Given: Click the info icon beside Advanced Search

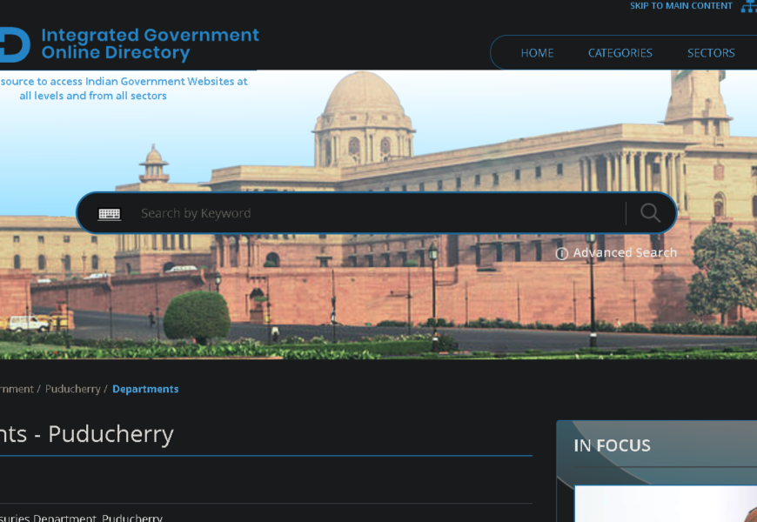Looking at the screenshot, I should point(561,253).
